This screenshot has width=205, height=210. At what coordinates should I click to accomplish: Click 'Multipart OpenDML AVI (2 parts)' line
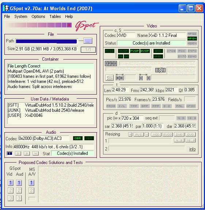pyautogui.click(x=36, y=71)
